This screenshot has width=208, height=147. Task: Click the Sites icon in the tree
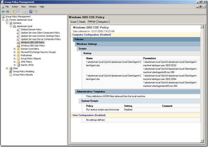coord(11,68)
